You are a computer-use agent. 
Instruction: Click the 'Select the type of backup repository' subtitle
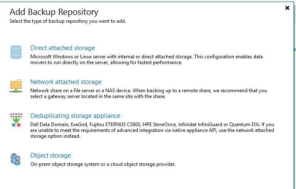point(68,21)
